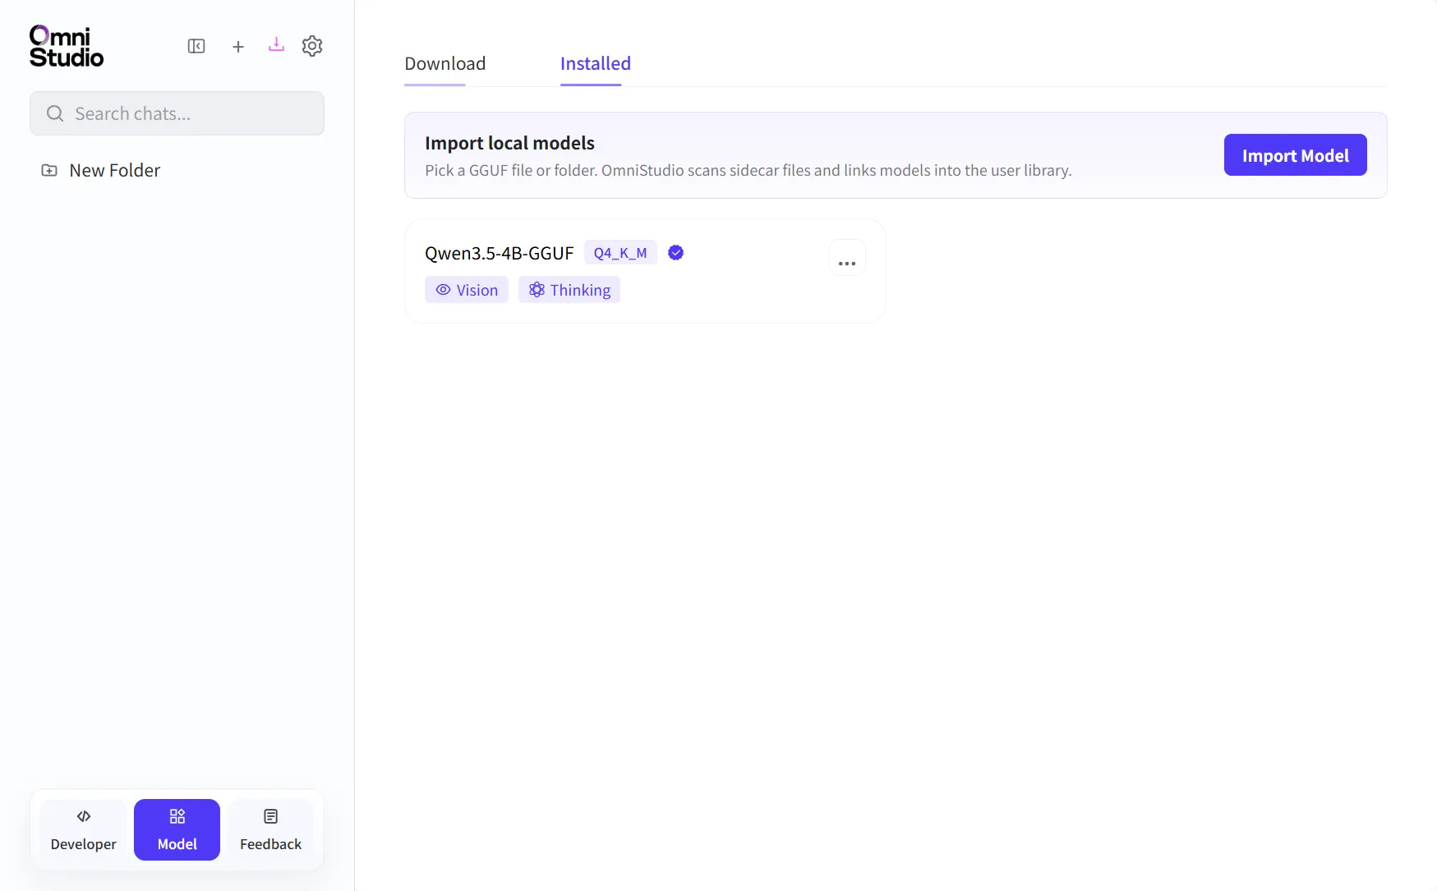Open the downloads icon in sidebar header

tap(276, 45)
